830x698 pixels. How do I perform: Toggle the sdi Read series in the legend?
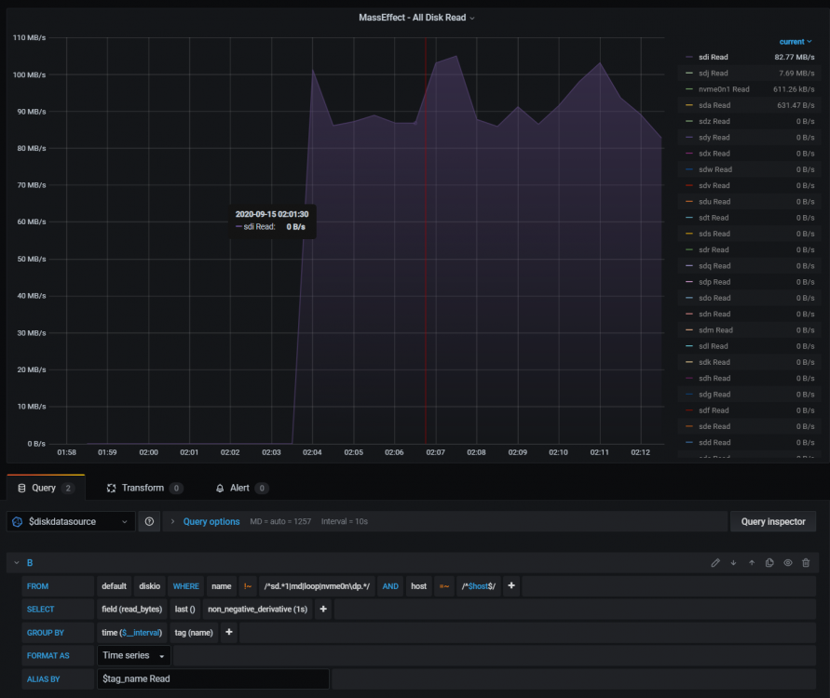tap(713, 57)
